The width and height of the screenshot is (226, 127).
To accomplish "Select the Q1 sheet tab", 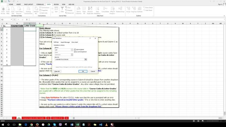I will [x=14, y=118].
